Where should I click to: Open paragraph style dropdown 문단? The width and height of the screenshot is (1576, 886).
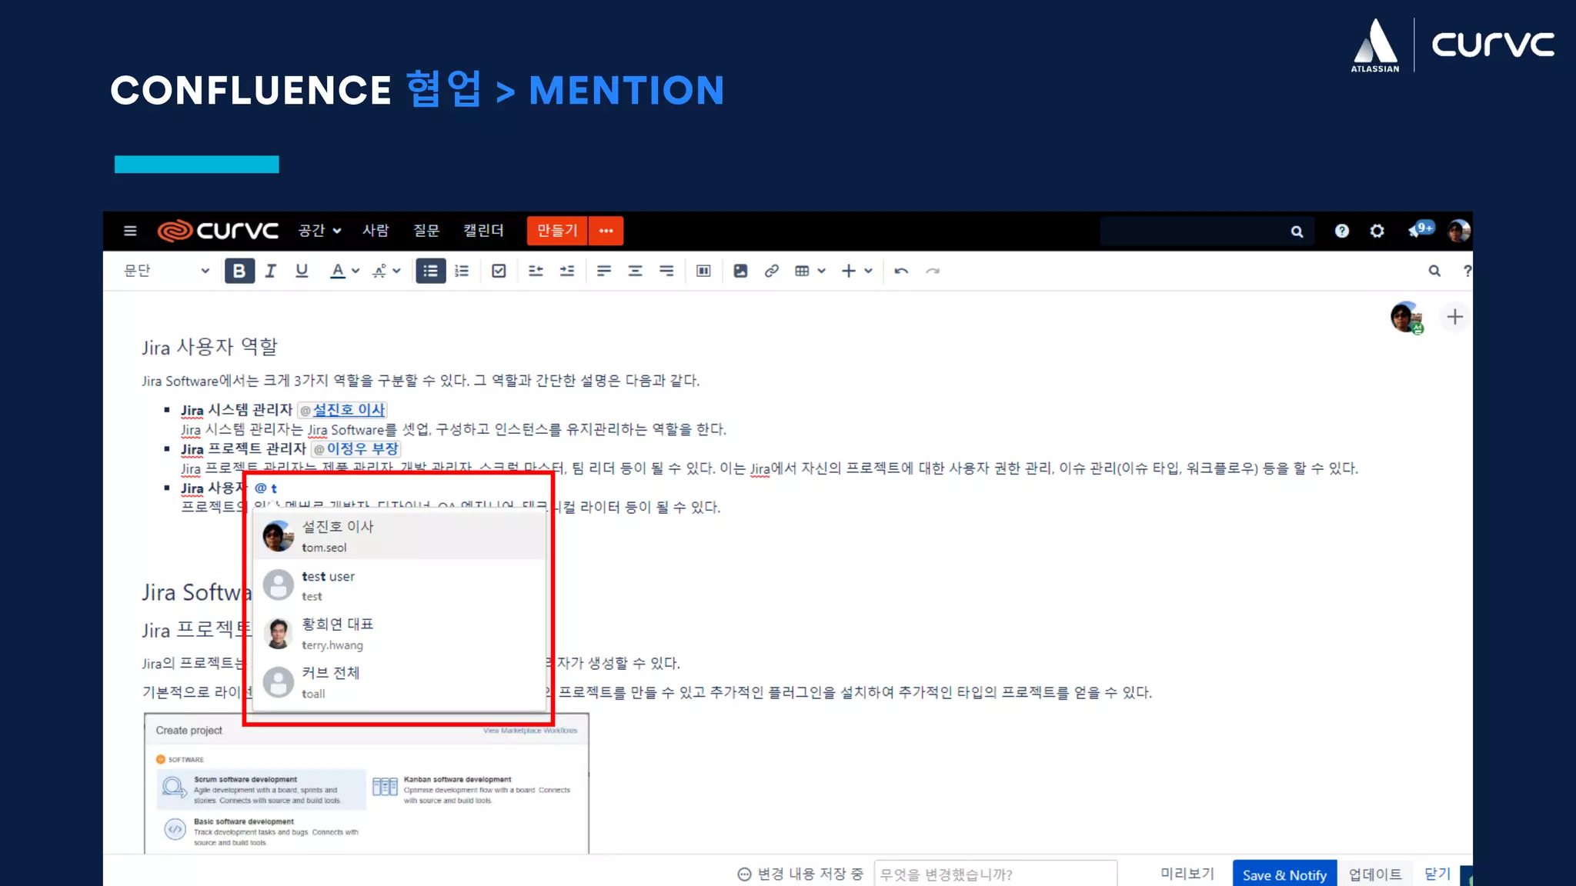click(166, 271)
